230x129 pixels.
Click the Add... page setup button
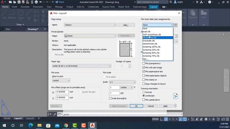tap(126, 25)
